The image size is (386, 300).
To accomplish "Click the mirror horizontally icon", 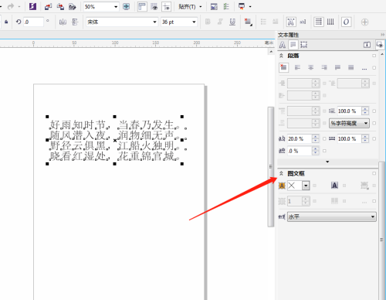I will click(x=63, y=22).
